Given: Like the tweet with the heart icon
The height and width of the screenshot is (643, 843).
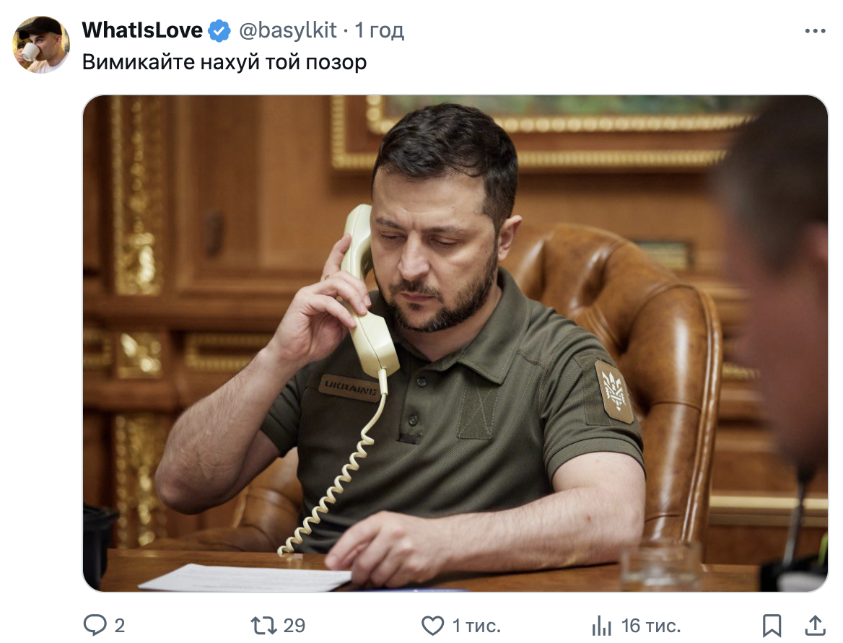Looking at the screenshot, I should coord(432,625).
